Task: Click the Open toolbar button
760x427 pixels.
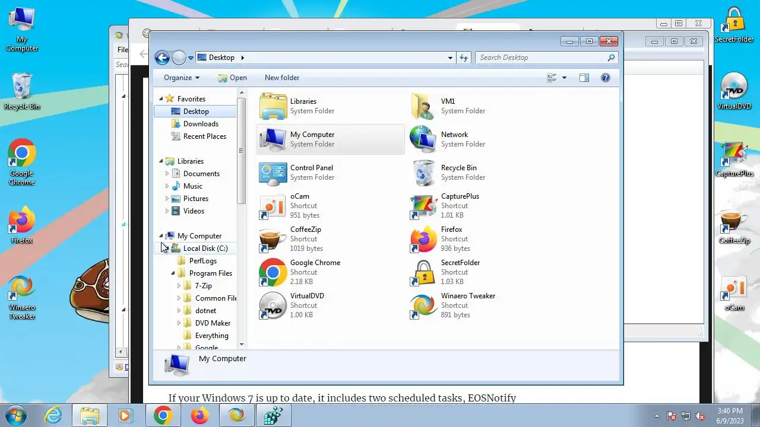Action: (x=232, y=78)
